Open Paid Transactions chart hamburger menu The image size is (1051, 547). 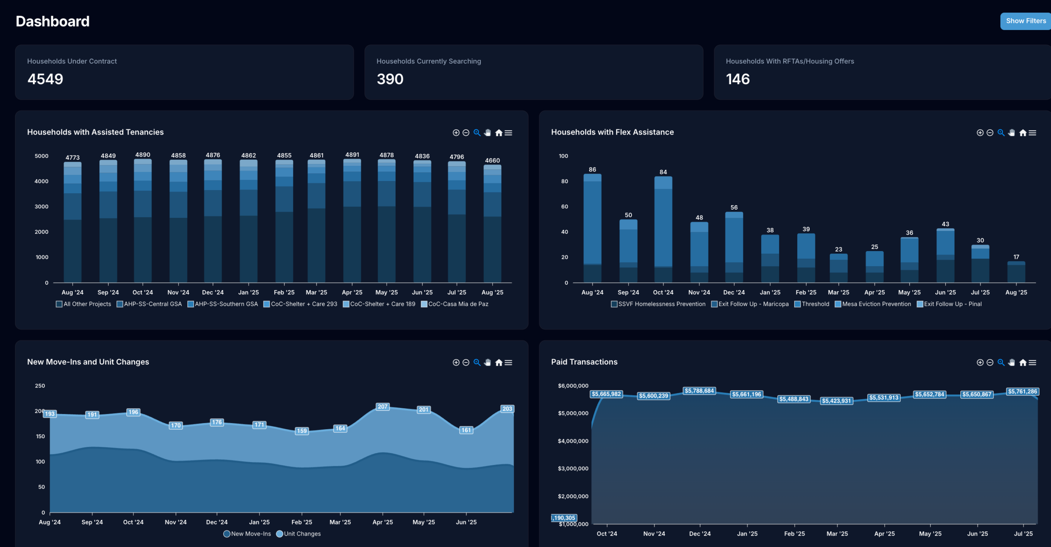(x=1033, y=362)
